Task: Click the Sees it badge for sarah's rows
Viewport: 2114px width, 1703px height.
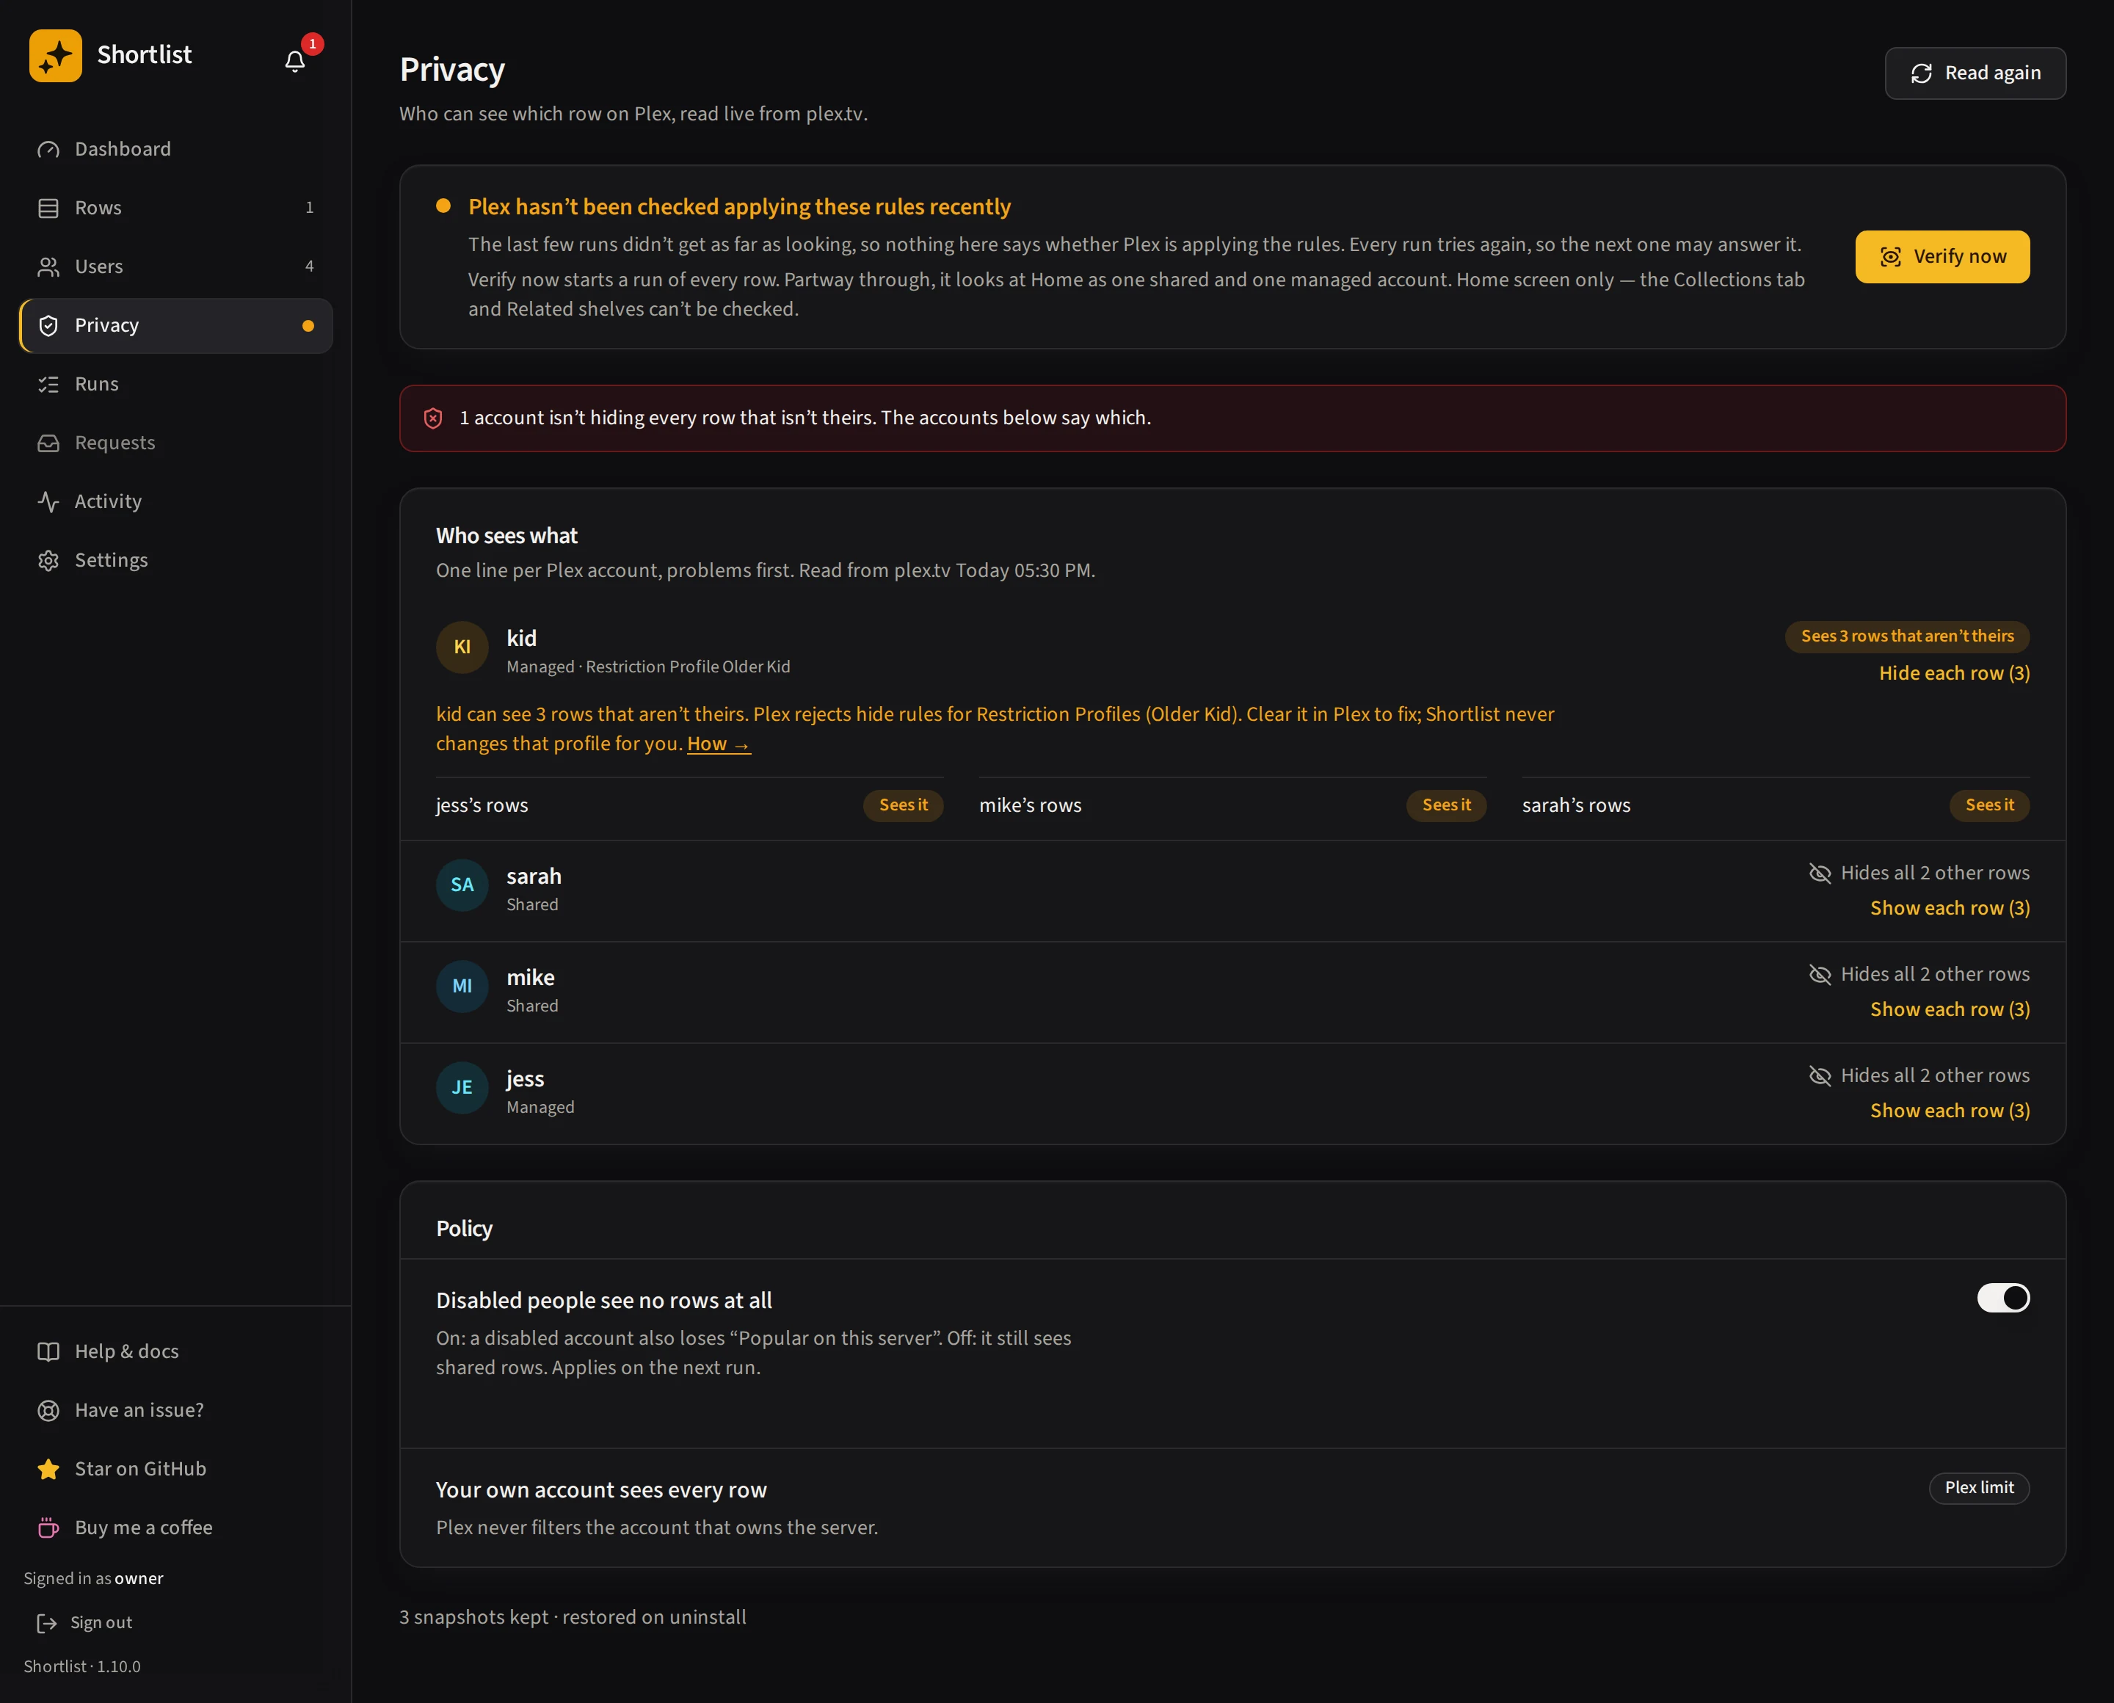Action: (x=1989, y=805)
